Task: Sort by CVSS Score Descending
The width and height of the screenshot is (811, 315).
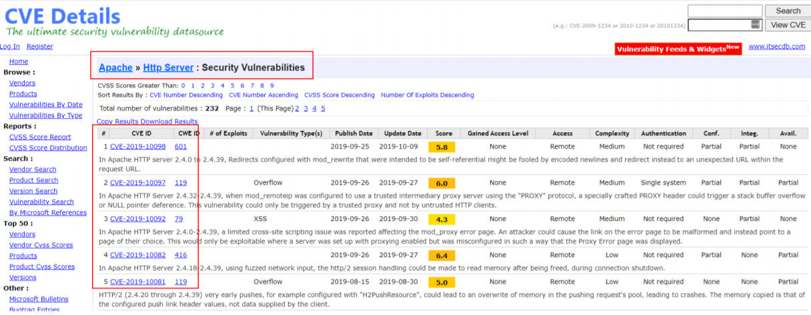Action: click(339, 95)
